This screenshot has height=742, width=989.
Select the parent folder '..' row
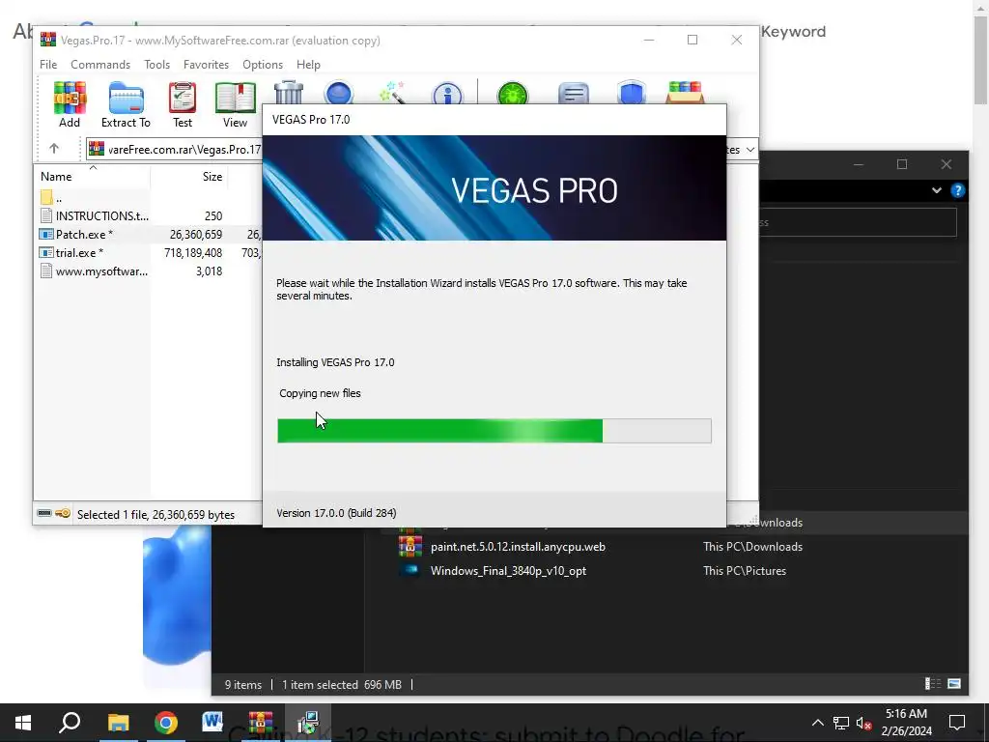pos(149,197)
